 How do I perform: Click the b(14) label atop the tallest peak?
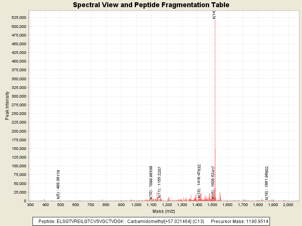[x=214, y=15]
